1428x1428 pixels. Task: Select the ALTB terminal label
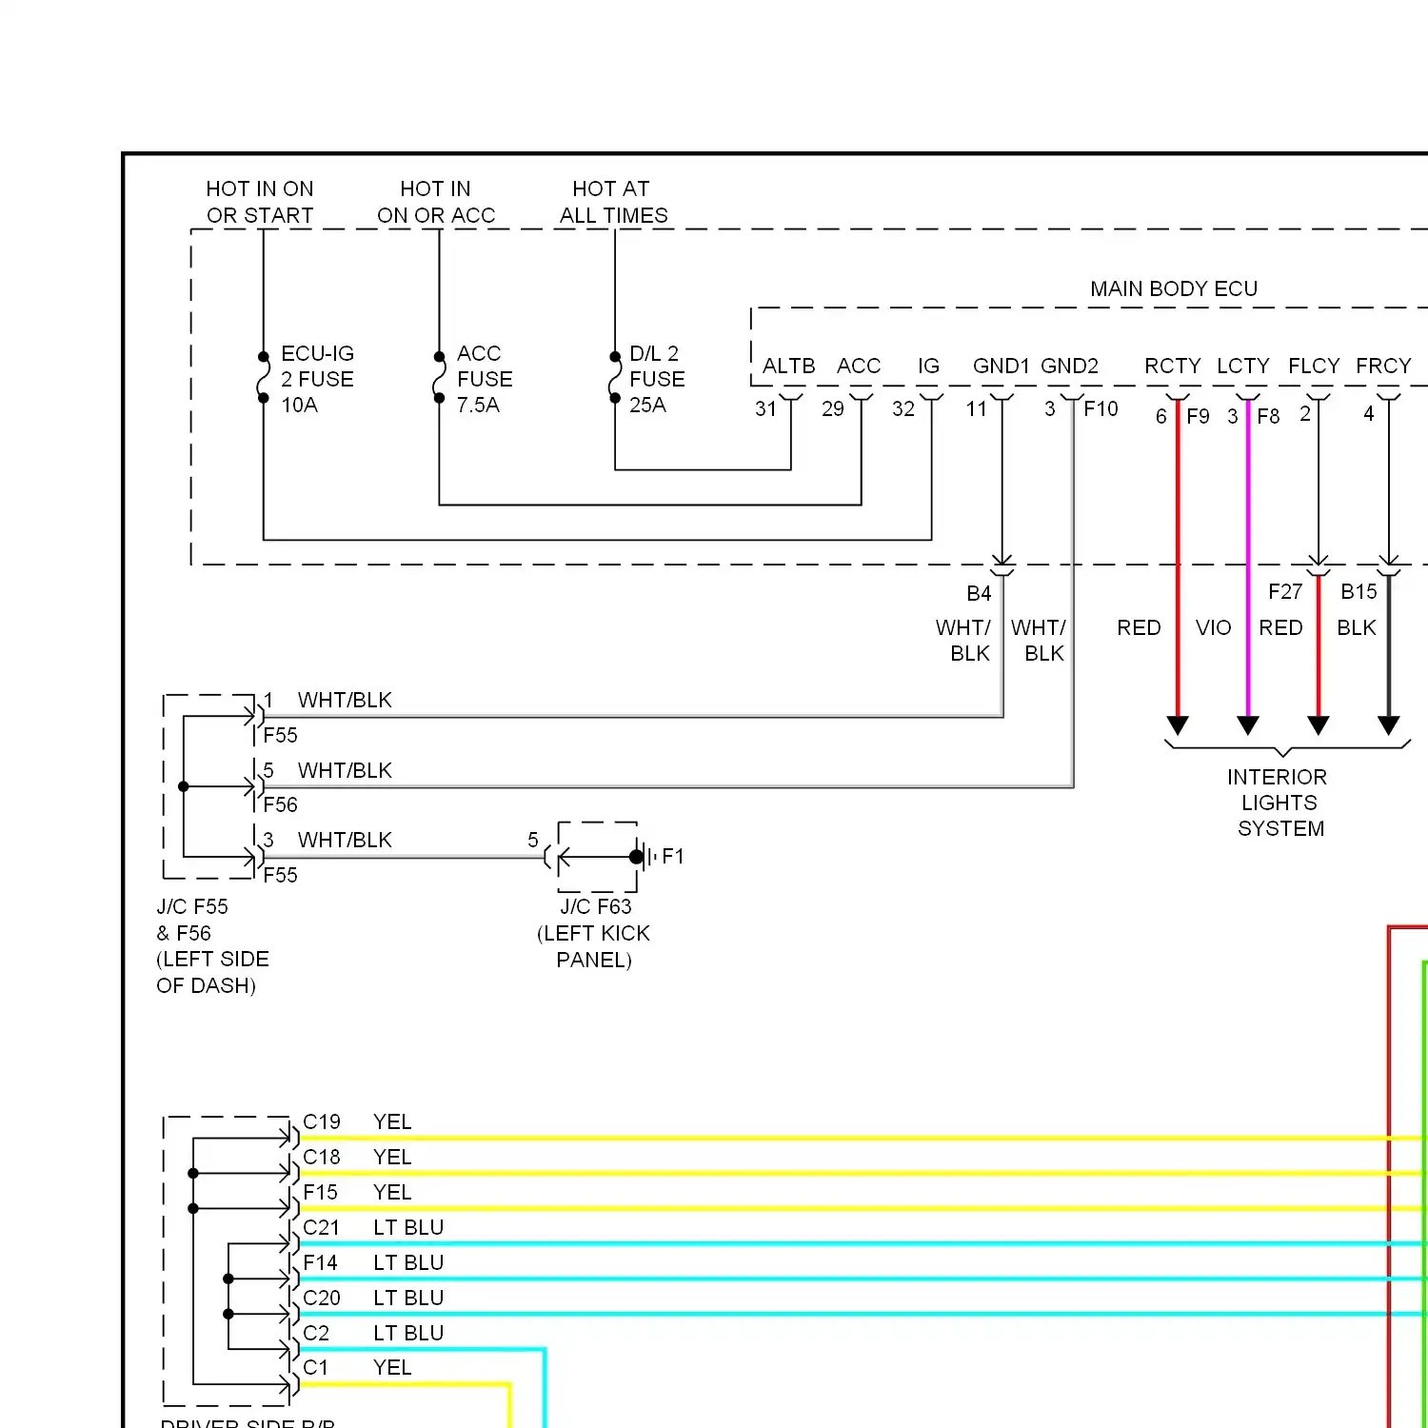[x=788, y=366]
